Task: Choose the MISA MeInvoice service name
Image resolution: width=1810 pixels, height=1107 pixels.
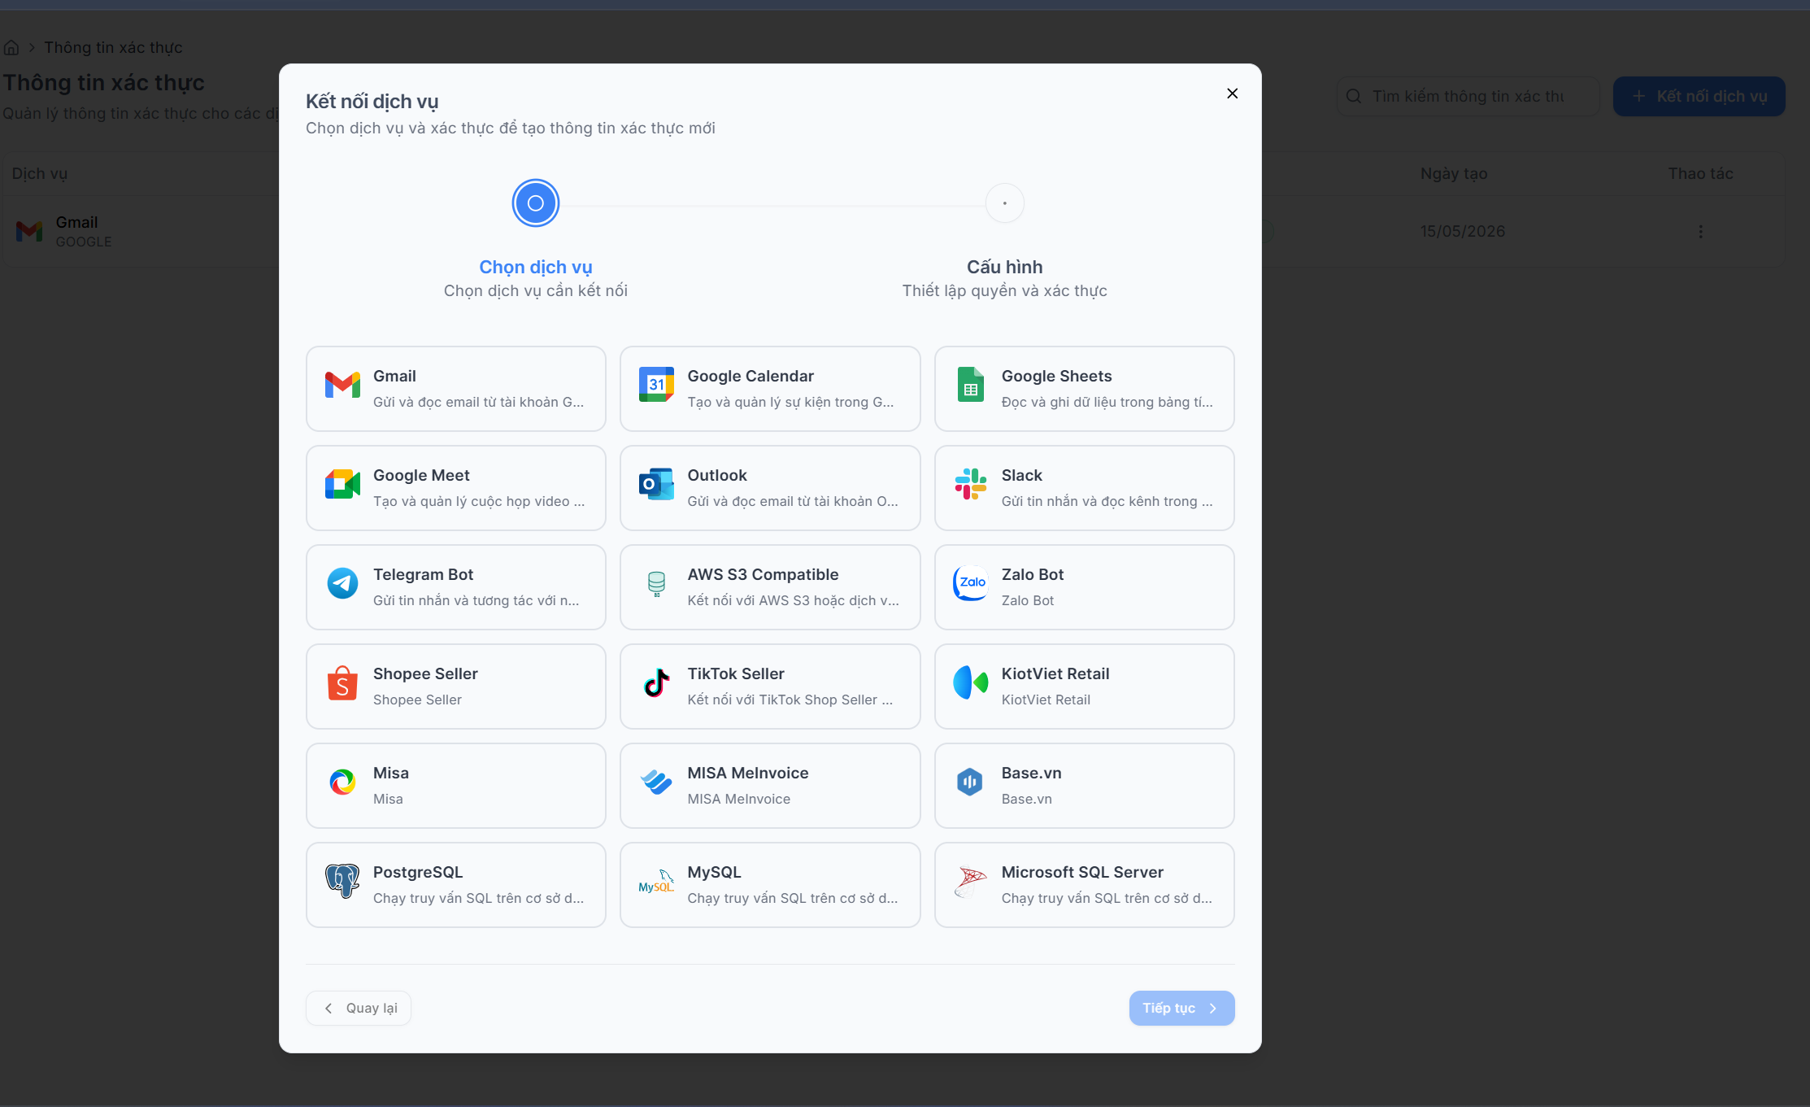Action: pos(747,773)
